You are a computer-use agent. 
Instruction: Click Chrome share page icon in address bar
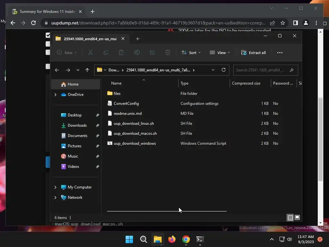pyautogui.click(x=272, y=23)
